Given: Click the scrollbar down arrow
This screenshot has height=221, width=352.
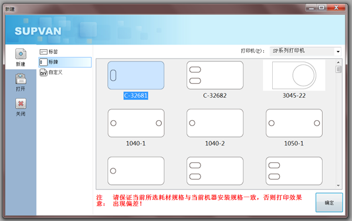Looking at the screenshot, I should [x=339, y=186].
